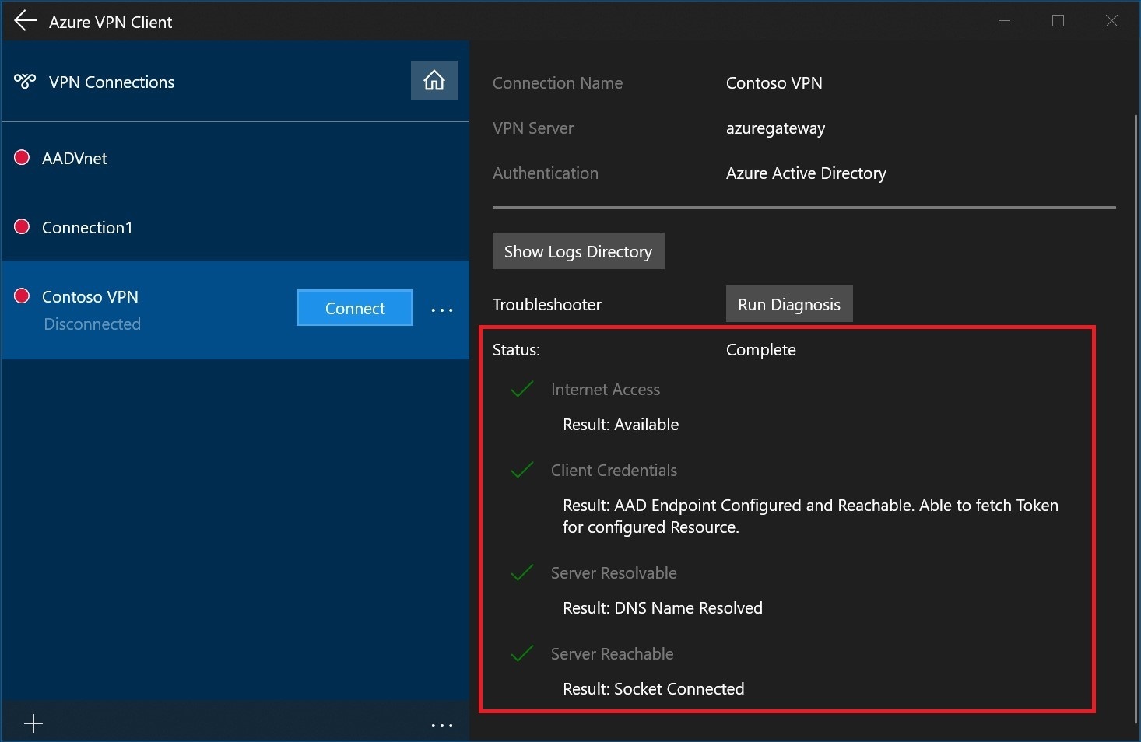Start Run Diagnosis troubleshooter
Image resolution: width=1141 pixels, height=742 pixels.
point(789,304)
